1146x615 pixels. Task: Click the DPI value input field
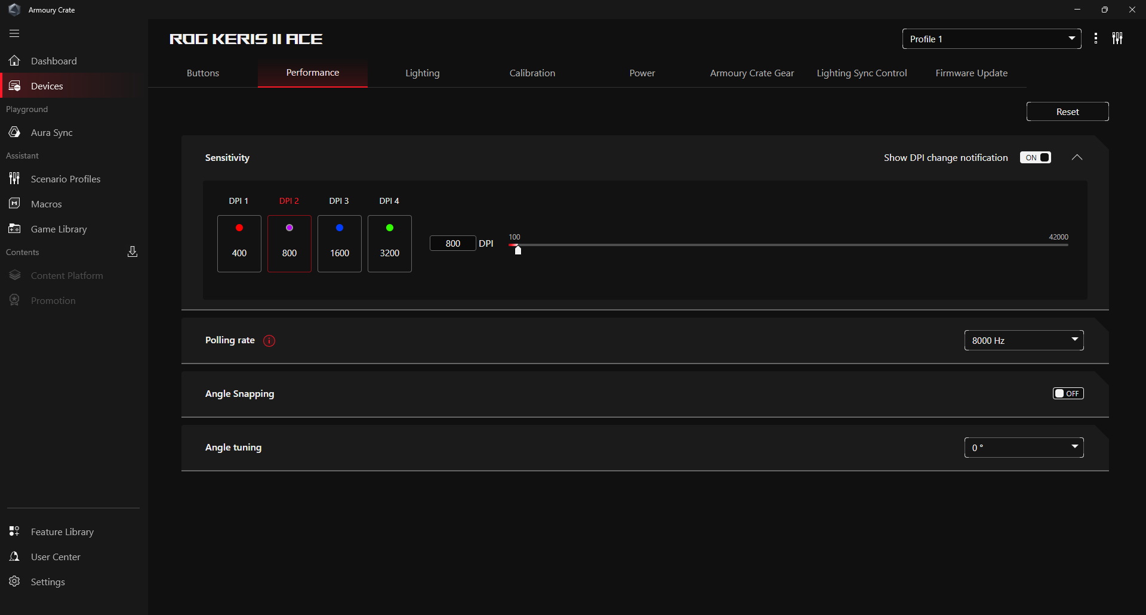(453, 243)
